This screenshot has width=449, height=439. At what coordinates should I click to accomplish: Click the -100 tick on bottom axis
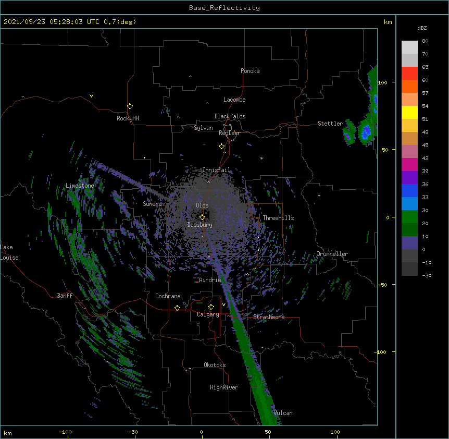(x=66, y=432)
